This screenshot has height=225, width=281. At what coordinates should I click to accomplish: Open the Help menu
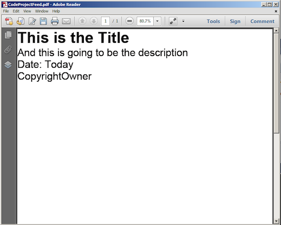[x=56, y=11]
